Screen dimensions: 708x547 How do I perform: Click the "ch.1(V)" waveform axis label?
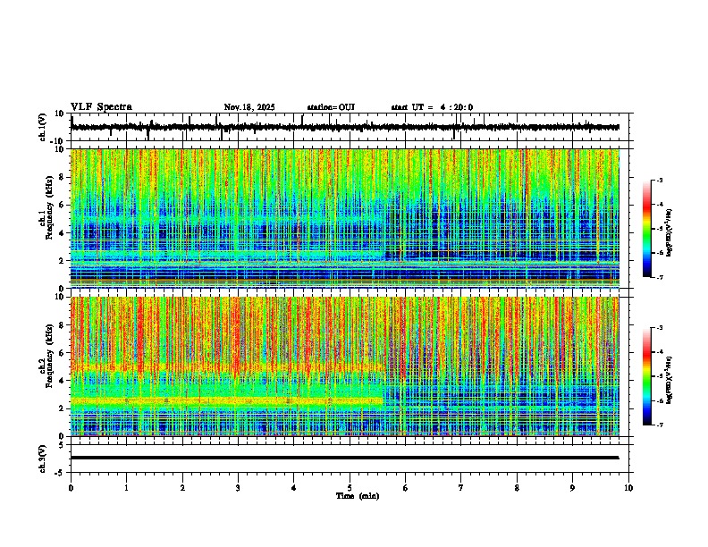point(43,127)
